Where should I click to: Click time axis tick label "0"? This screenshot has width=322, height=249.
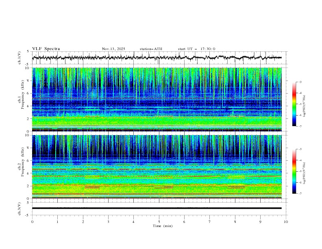coord(32,222)
